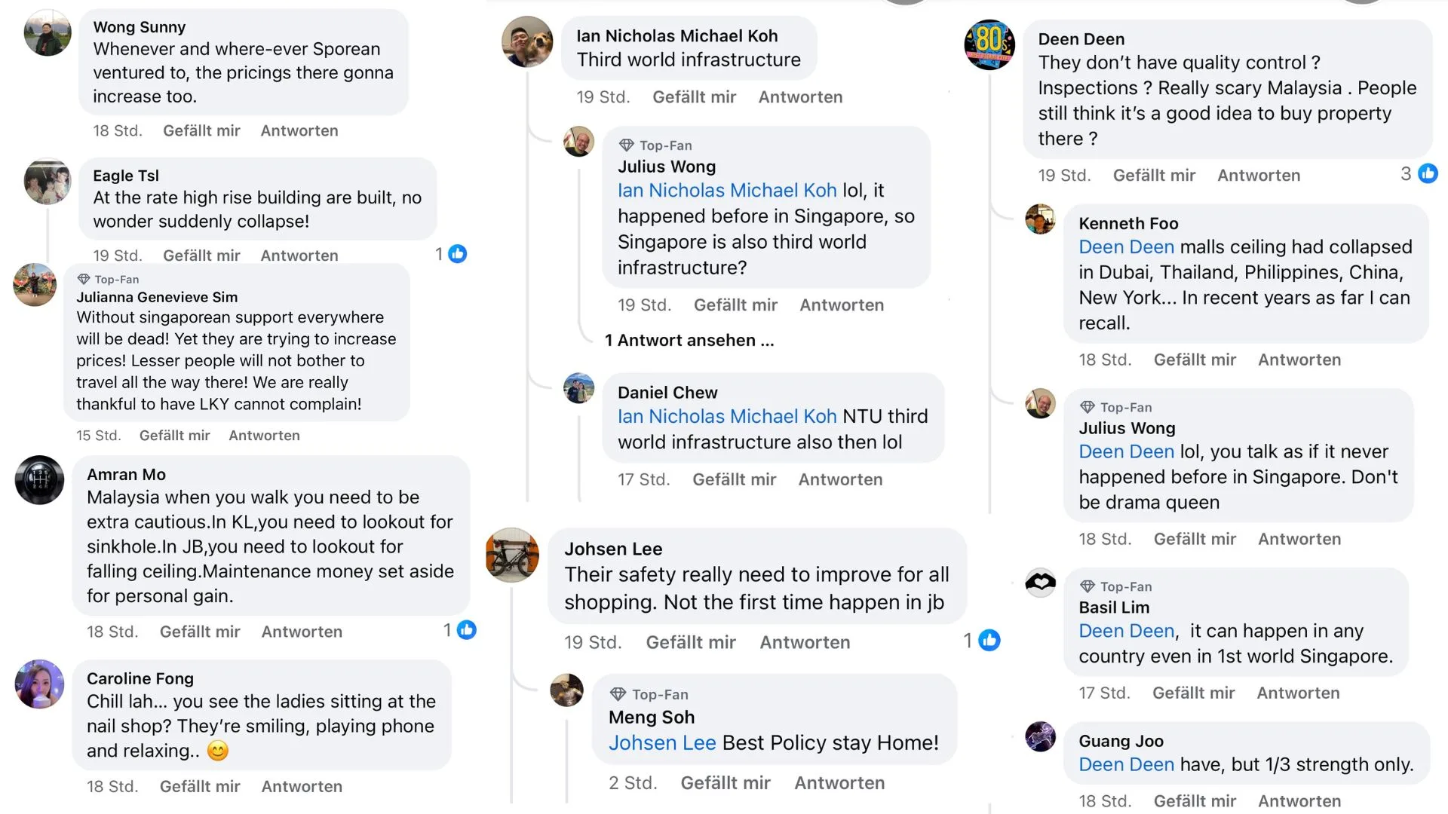Open Basil Lim's heart-hands profile picture
The width and height of the screenshot is (1448, 814).
coord(1040,583)
